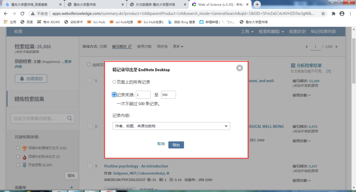Image resolution: width=356 pixels, height=192 pixels.
Task: Click the record range start field
Action: [143, 95]
